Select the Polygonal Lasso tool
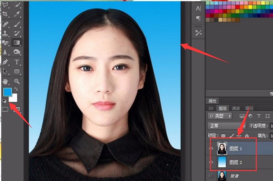This screenshot has width=273, height=181. point(5,5)
